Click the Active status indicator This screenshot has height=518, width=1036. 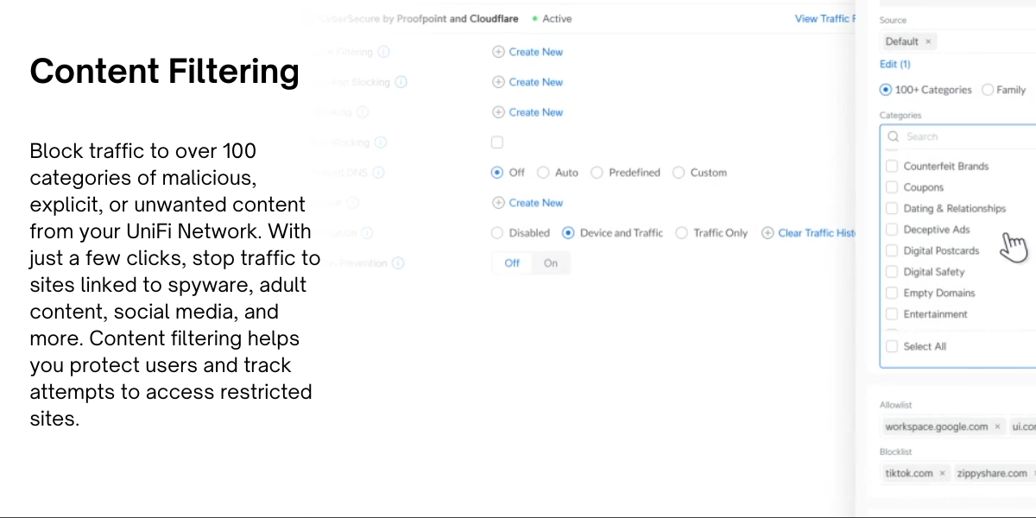[552, 18]
